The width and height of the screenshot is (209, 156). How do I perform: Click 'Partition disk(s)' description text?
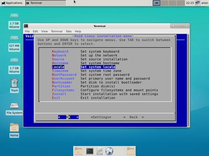(98, 86)
